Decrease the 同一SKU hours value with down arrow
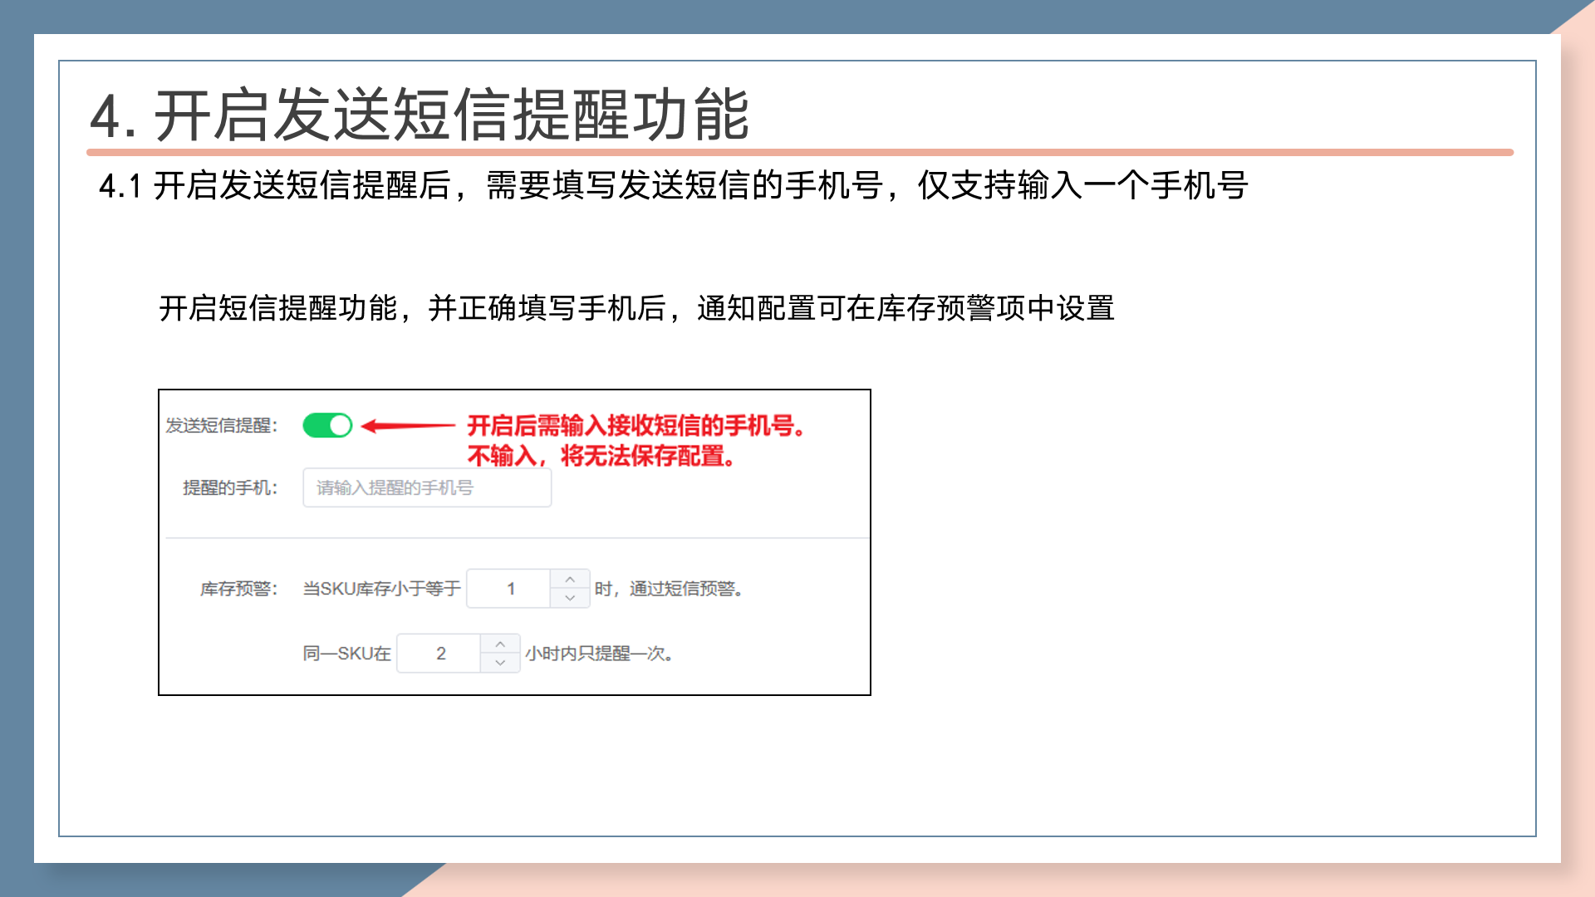 [500, 663]
